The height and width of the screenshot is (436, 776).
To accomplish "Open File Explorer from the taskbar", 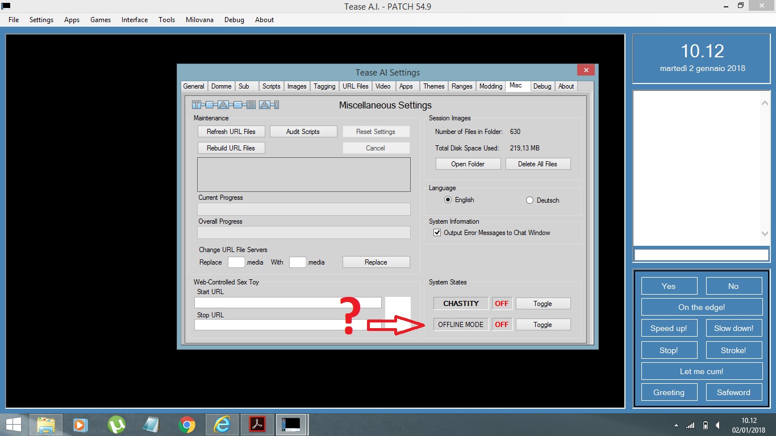I will pos(46,425).
